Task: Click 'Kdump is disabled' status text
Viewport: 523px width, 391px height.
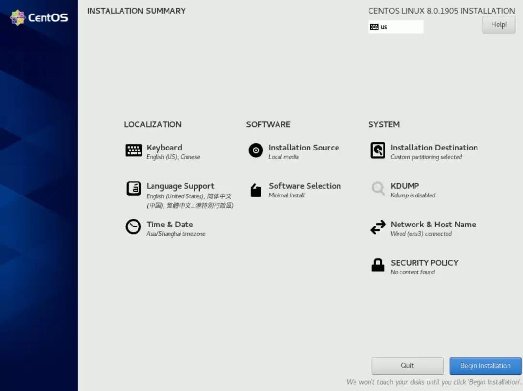Action: click(x=413, y=195)
